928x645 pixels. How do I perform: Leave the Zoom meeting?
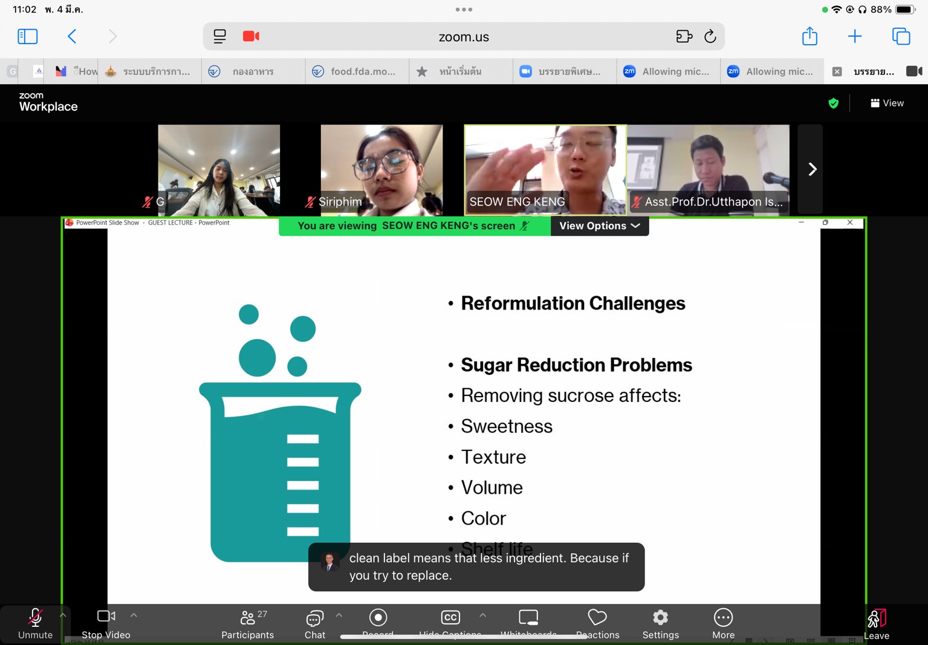876,624
